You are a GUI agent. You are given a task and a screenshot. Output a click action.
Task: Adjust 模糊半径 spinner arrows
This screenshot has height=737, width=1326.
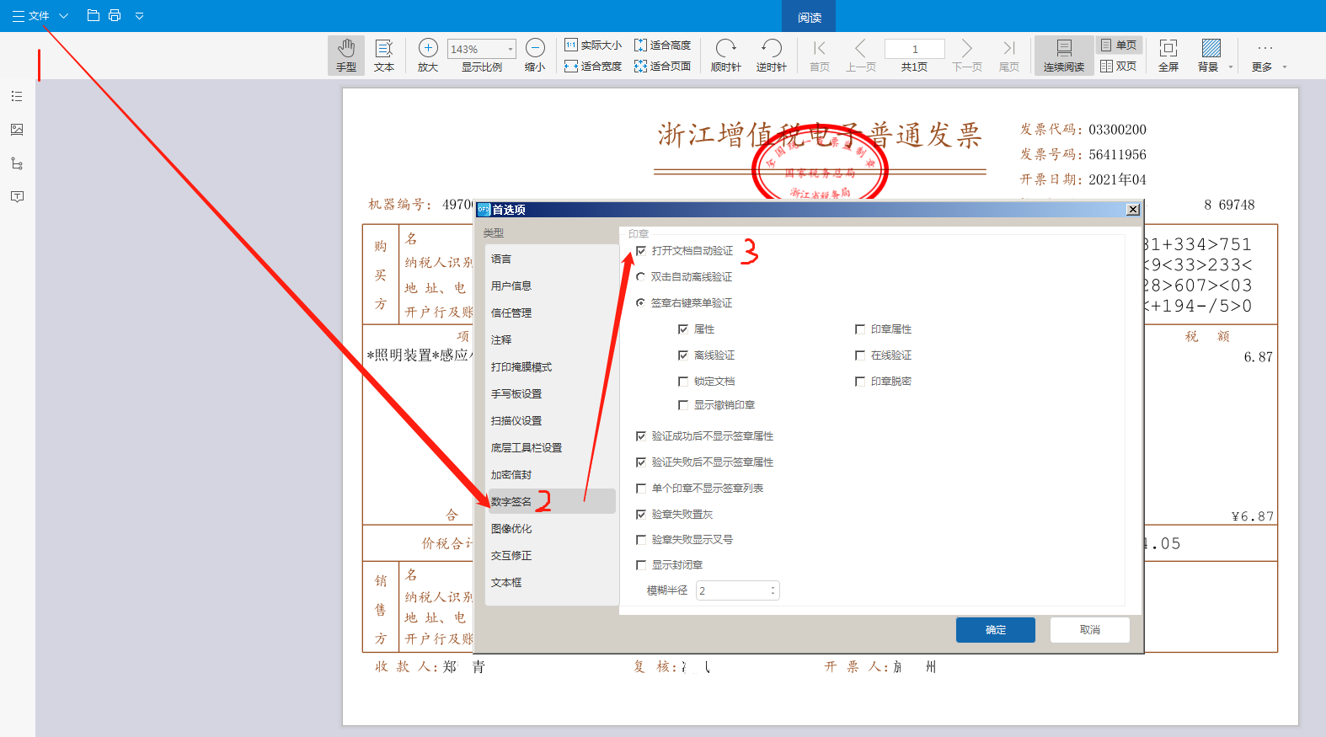pyautogui.click(x=773, y=590)
